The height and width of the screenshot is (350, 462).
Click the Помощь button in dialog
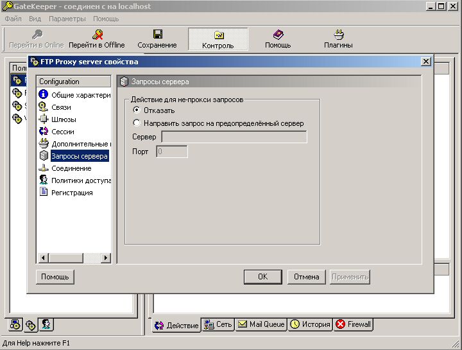tap(55, 277)
